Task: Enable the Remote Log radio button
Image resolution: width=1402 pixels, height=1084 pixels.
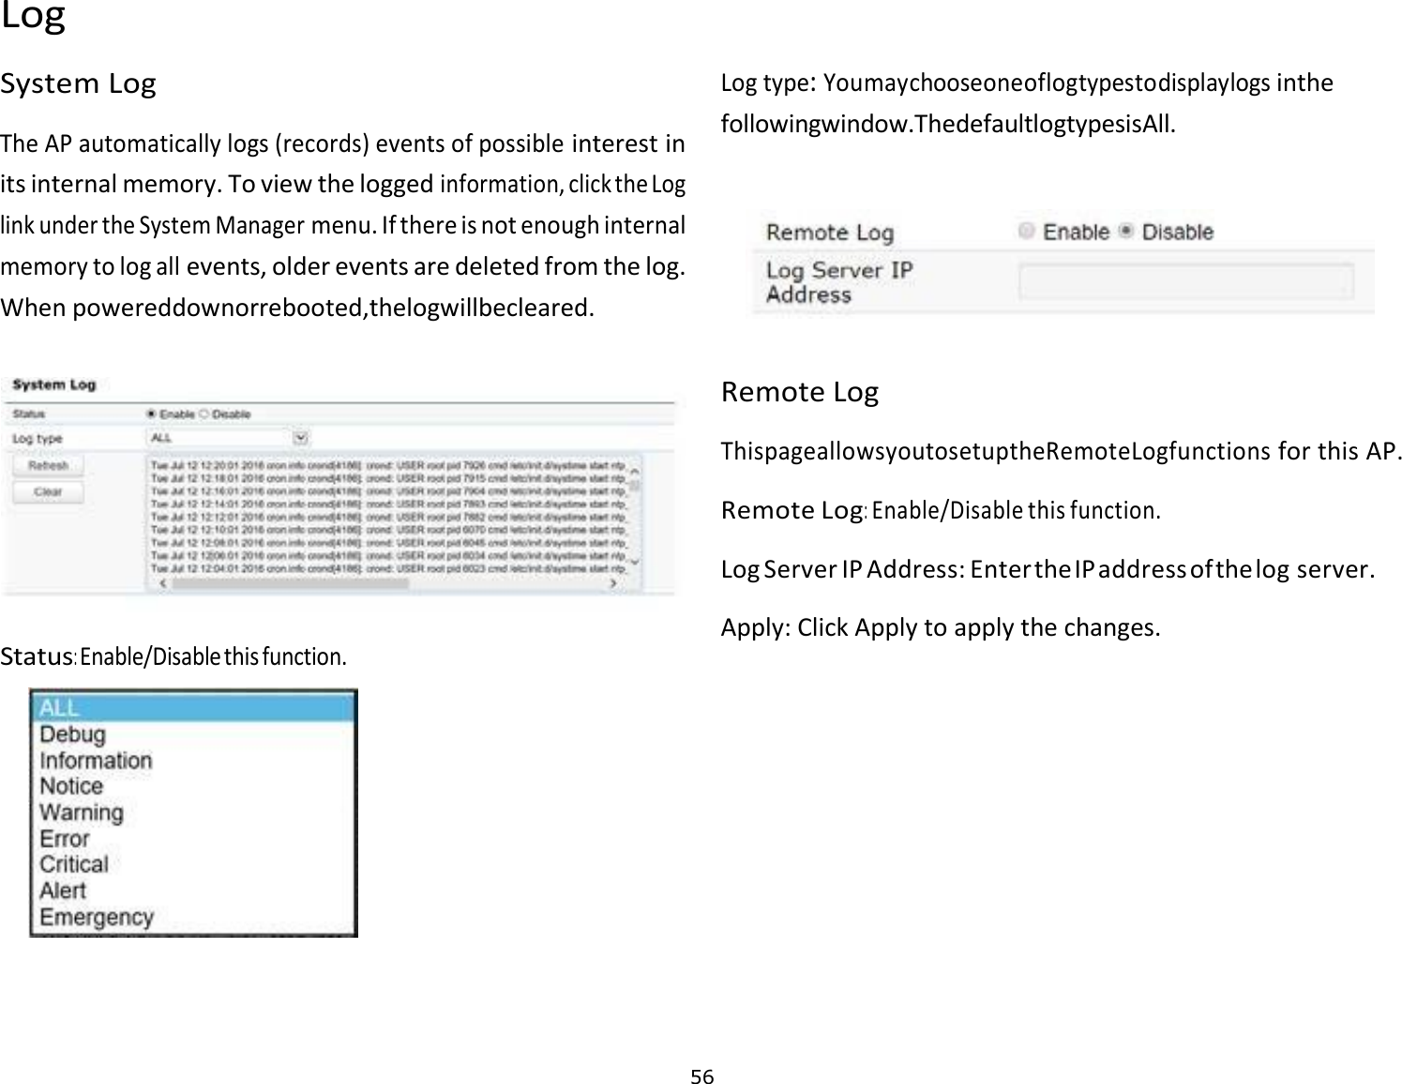Action: pyautogui.click(x=1027, y=232)
